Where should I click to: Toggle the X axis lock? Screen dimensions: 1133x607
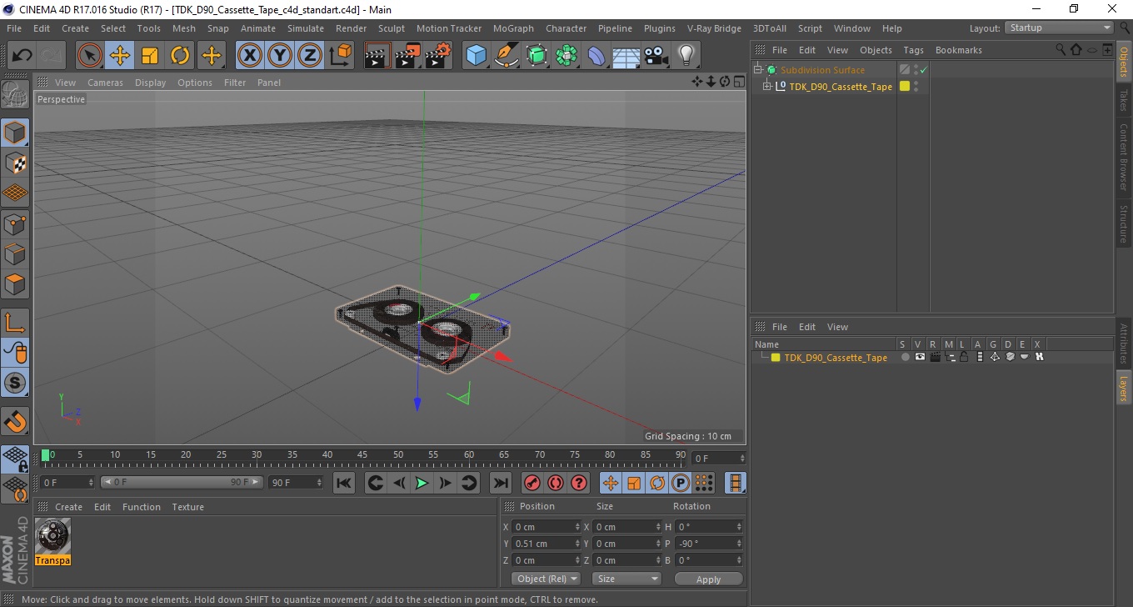click(x=250, y=56)
